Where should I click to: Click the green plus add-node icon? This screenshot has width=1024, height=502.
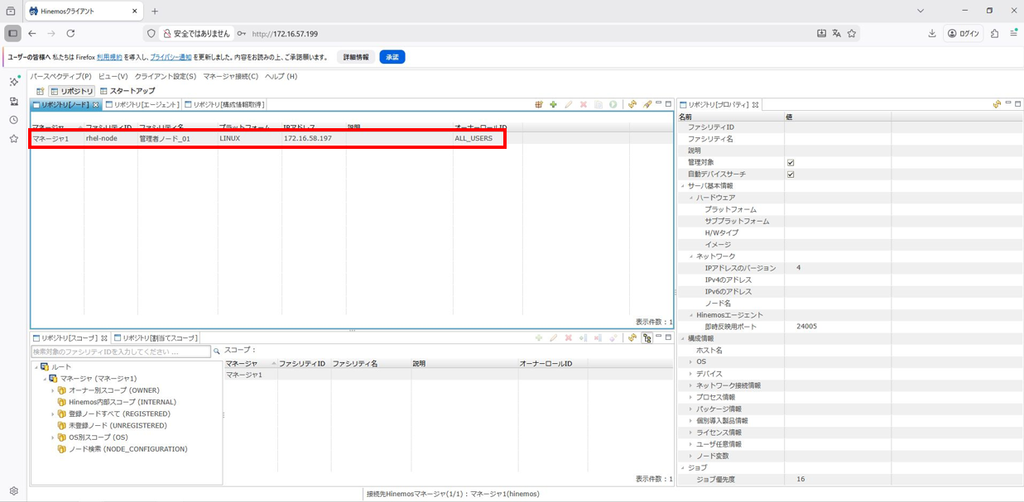(x=553, y=105)
